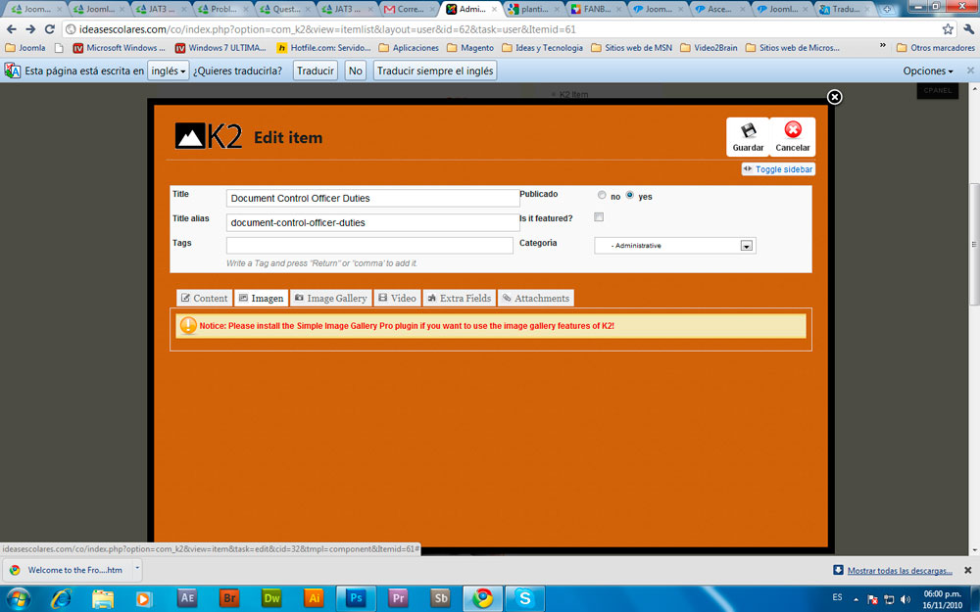980x612 pixels.
Task: Click the volume speaker tray icon
Action: point(905,599)
